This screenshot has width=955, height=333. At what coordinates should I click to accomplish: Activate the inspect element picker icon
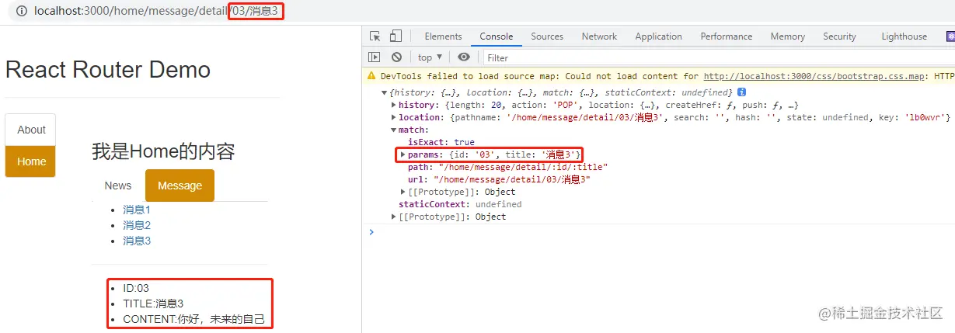point(375,36)
